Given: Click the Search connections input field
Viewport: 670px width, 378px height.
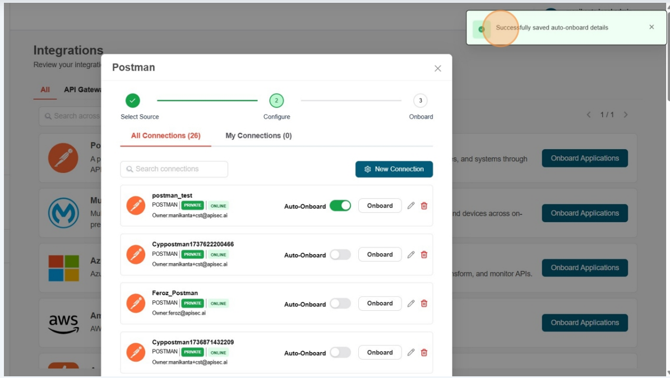Looking at the screenshot, I should point(174,169).
